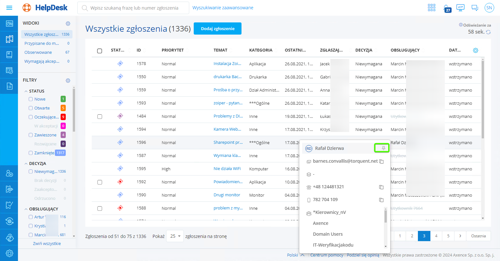Check the Zamknięte status filter
The width and height of the screenshot is (500, 261).
(31, 153)
